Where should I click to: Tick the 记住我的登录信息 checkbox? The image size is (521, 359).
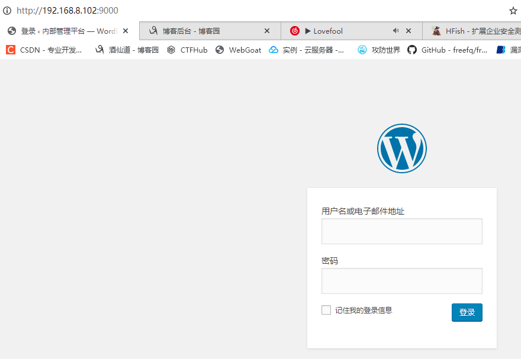[x=326, y=310]
